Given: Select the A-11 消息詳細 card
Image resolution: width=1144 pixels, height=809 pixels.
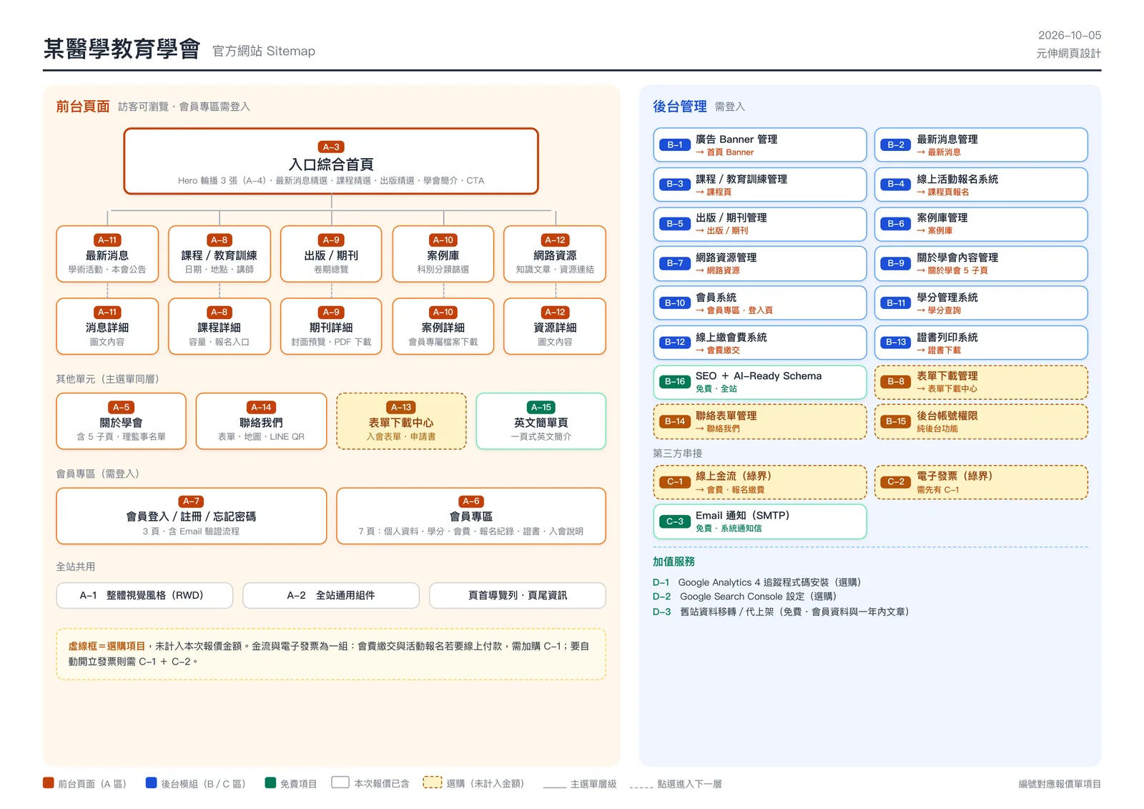Looking at the screenshot, I should [107, 326].
